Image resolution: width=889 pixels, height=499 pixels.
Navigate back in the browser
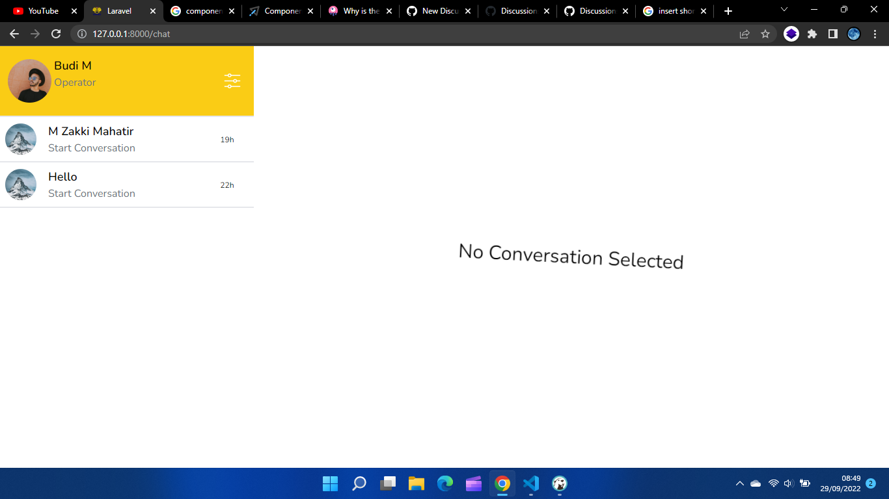coord(14,34)
